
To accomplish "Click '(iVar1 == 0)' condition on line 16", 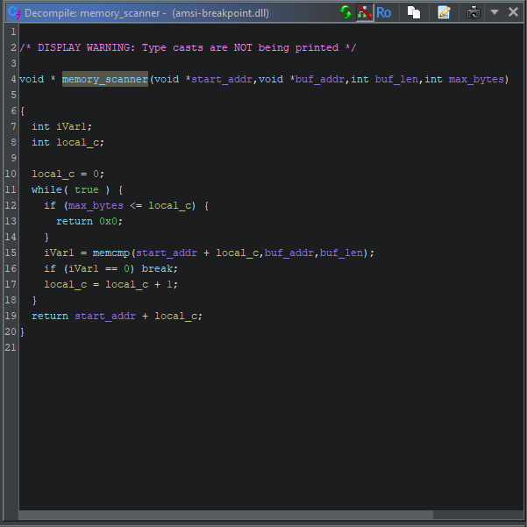I will click(x=99, y=269).
